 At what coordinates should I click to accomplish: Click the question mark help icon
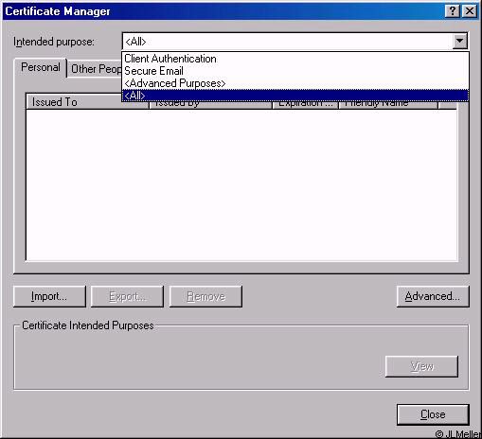[453, 11]
